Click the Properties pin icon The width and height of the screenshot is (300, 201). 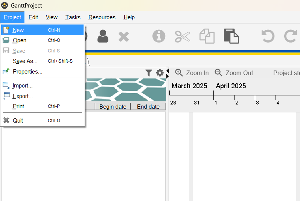(x=6, y=72)
